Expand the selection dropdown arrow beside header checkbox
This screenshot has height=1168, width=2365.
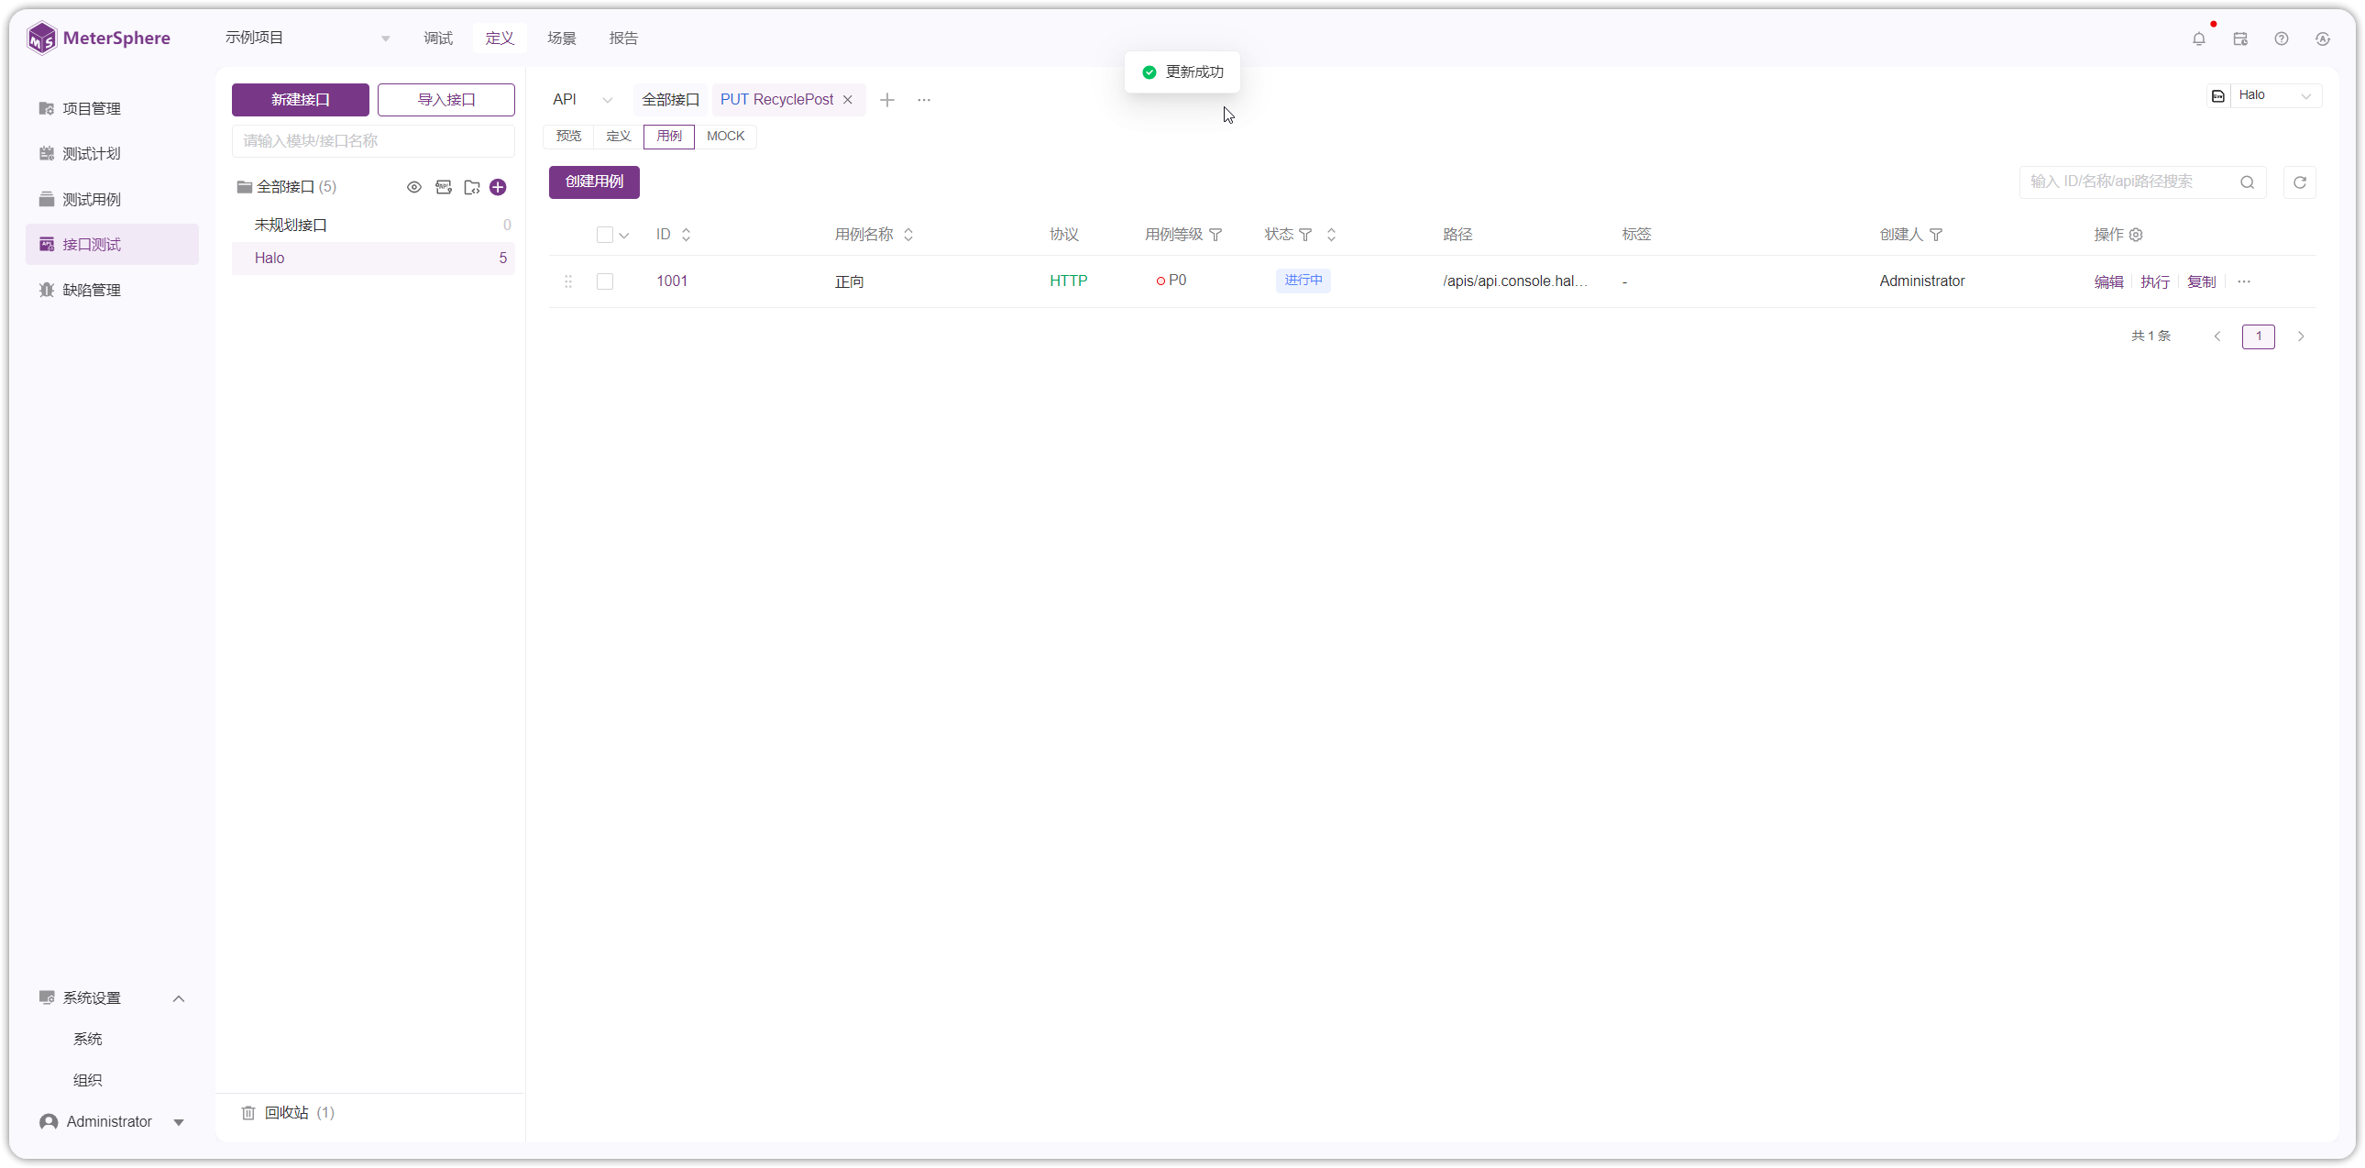pos(623,236)
